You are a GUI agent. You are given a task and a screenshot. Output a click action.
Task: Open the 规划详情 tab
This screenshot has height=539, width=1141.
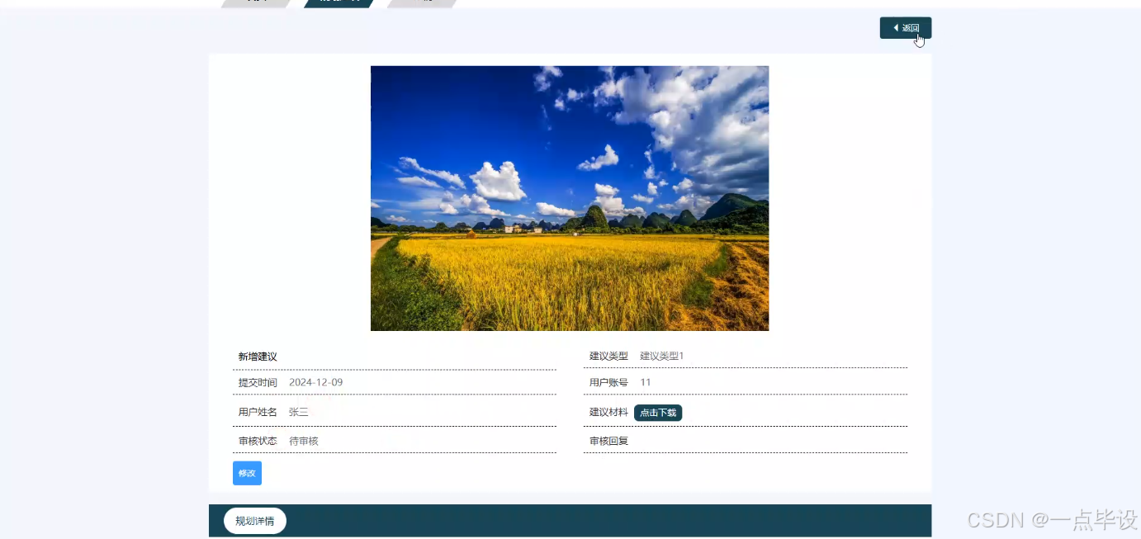[255, 521]
